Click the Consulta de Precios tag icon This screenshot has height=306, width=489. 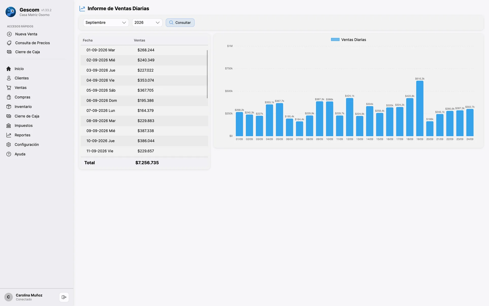(x=9, y=43)
